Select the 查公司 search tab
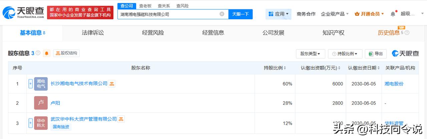 click(x=126, y=6)
